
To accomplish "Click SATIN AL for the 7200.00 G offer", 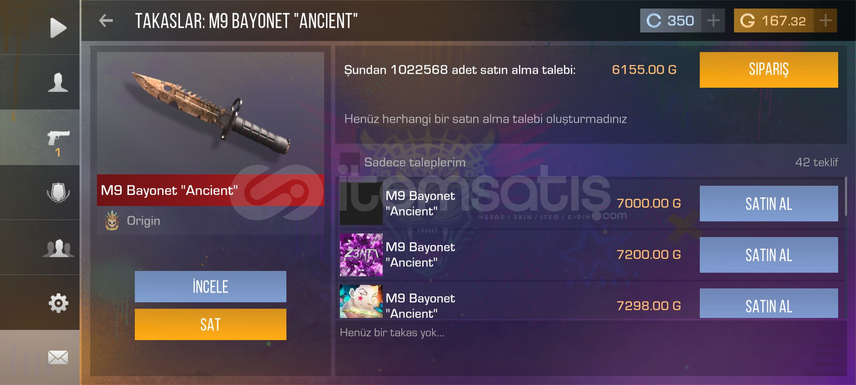I will [769, 255].
